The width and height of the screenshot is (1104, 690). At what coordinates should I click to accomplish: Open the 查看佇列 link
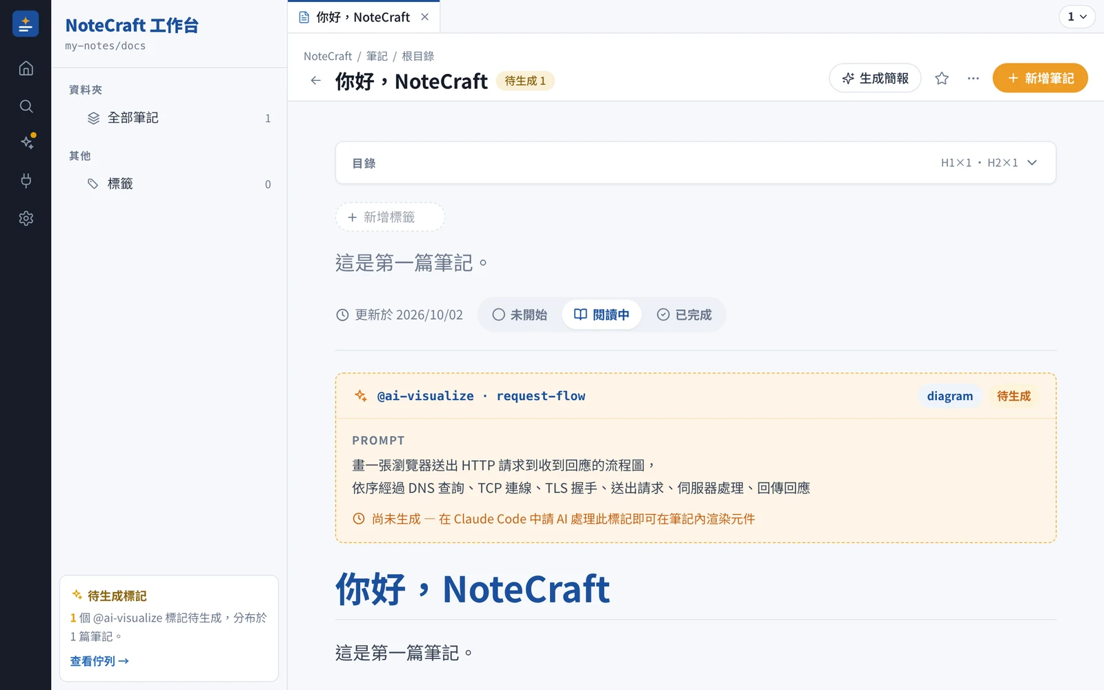[x=99, y=661]
